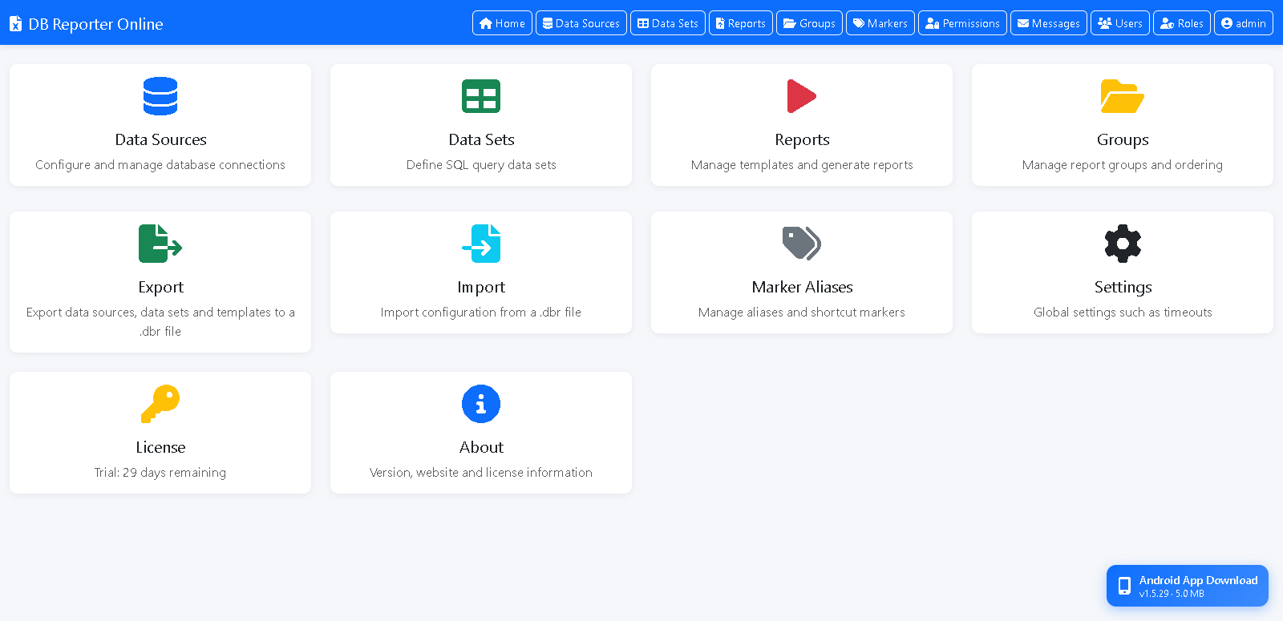Click the cyan file Import card icon
1283x621 pixels.
click(x=481, y=244)
